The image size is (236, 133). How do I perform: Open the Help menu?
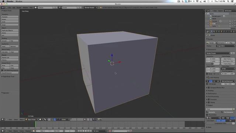pos(31,7)
